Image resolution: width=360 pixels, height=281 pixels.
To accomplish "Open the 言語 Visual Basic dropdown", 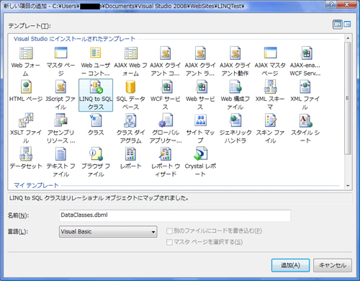I will [x=108, y=231].
